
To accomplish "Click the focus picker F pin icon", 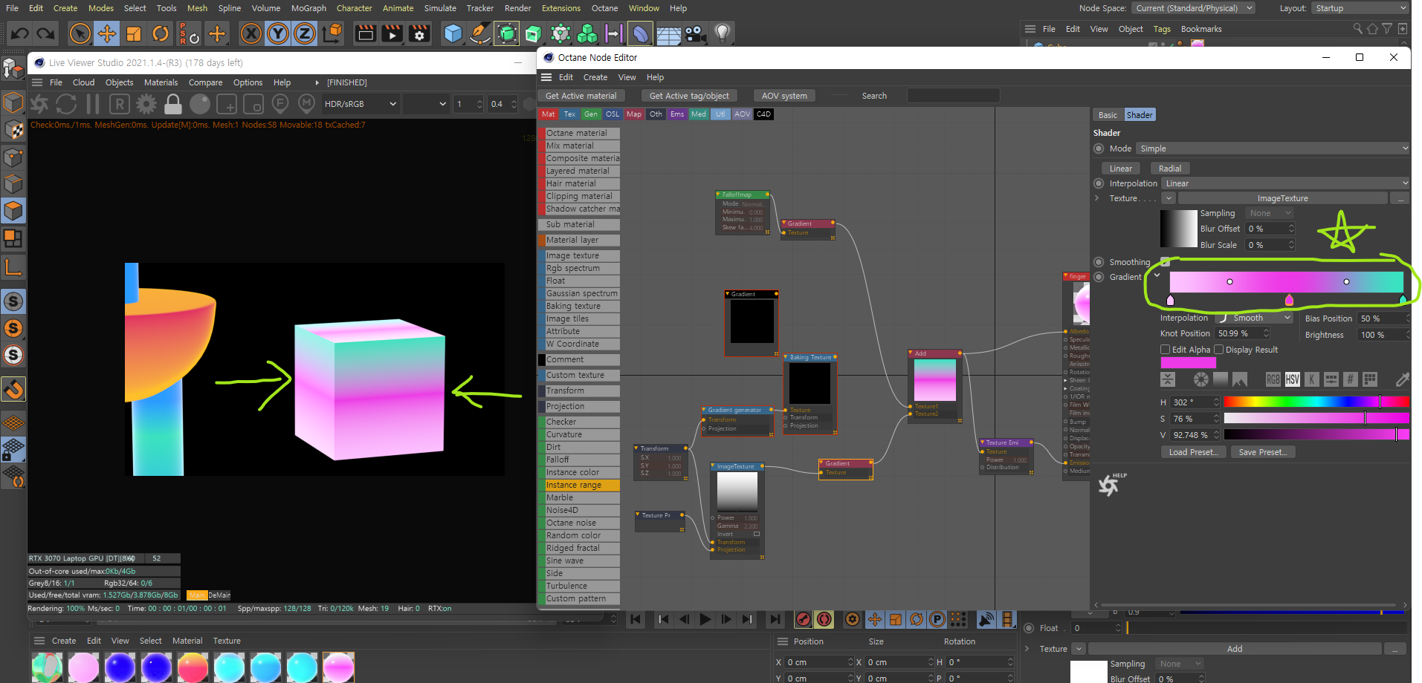I will (x=280, y=104).
